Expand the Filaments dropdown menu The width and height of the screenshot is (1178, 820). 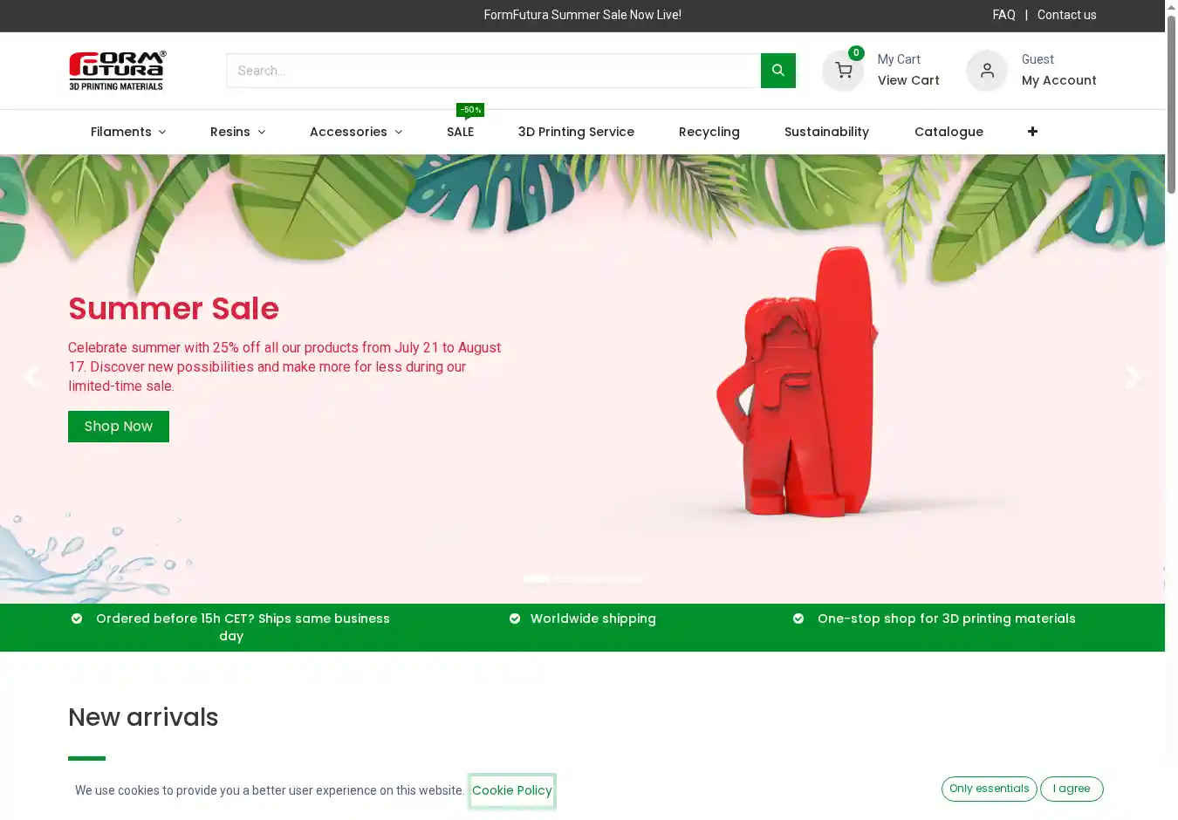pyautogui.click(x=128, y=132)
